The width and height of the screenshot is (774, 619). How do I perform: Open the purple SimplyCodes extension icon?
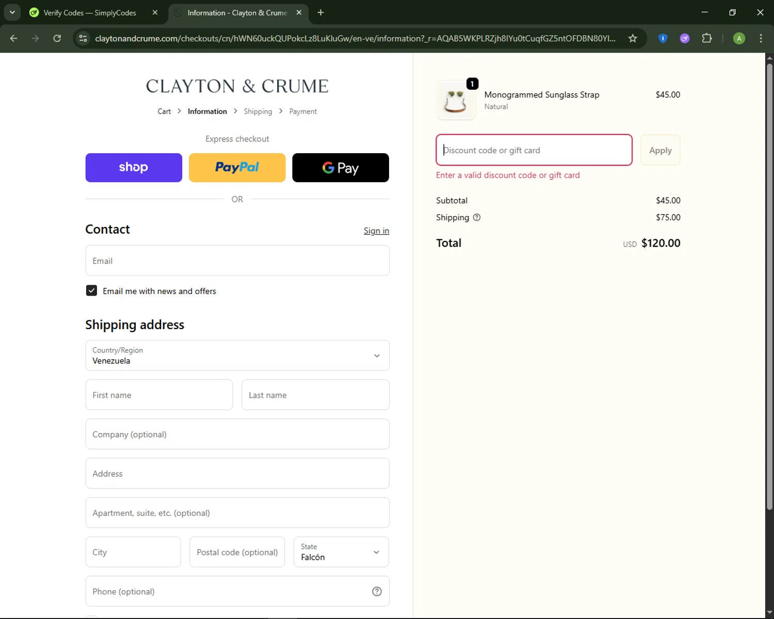[685, 38]
